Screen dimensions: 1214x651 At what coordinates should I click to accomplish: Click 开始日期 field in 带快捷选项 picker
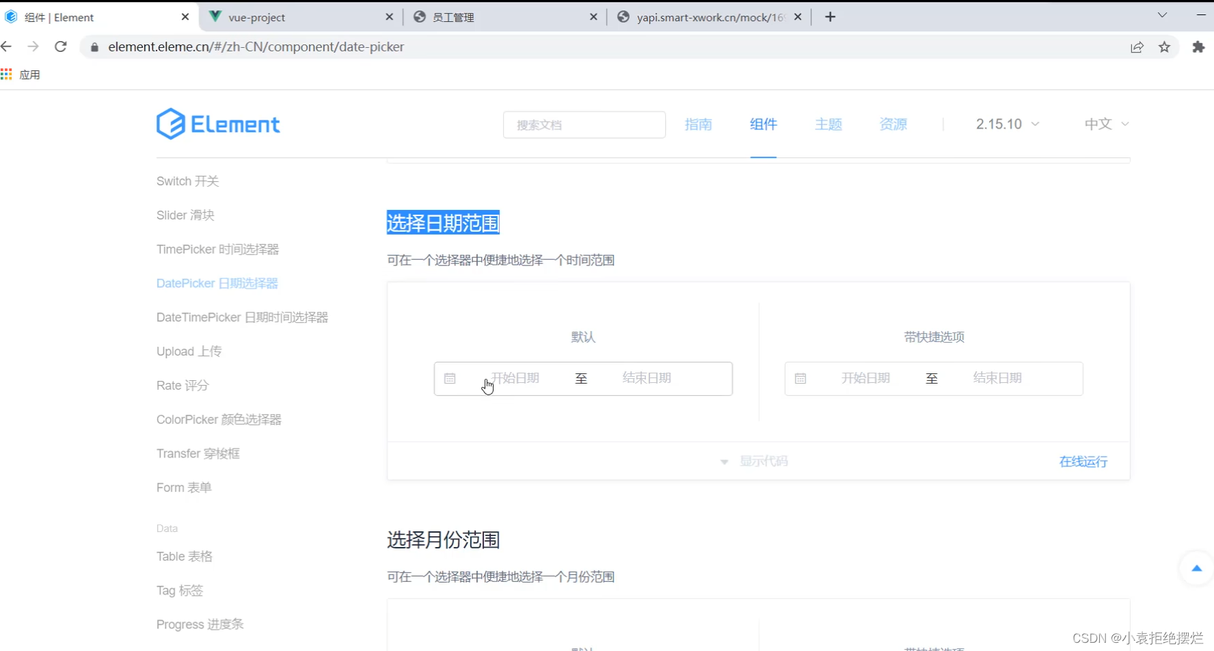(865, 378)
